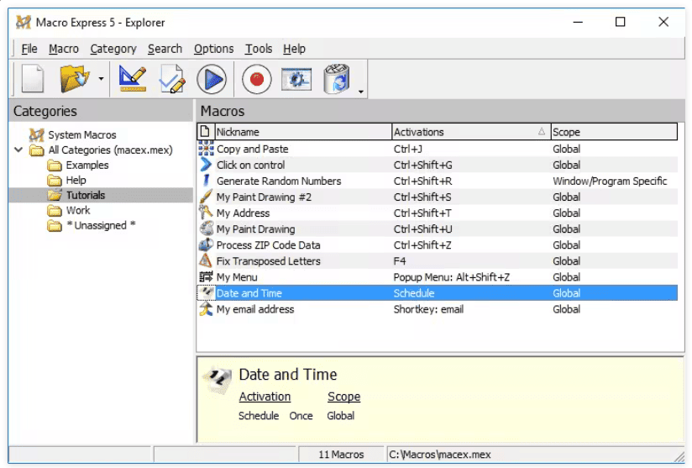Select the My Address macro name
Viewport: 692px width, 468px height.
pos(244,213)
